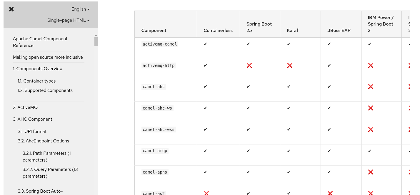Navigate to 1.2. Supported components section

pyautogui.click(x=45, y=90)
